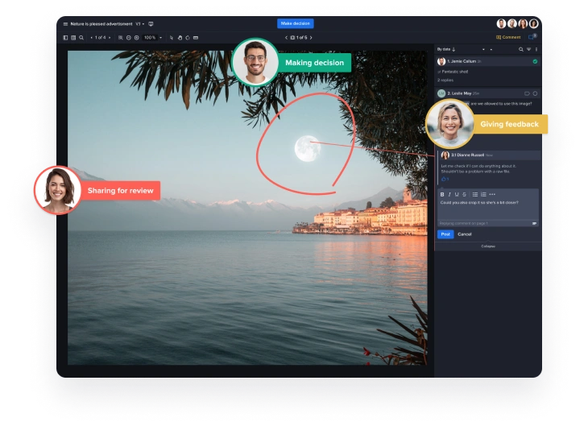Open the compare view icon beside V.1
Screen dimensions: 588x426
(x=151, y=24)
